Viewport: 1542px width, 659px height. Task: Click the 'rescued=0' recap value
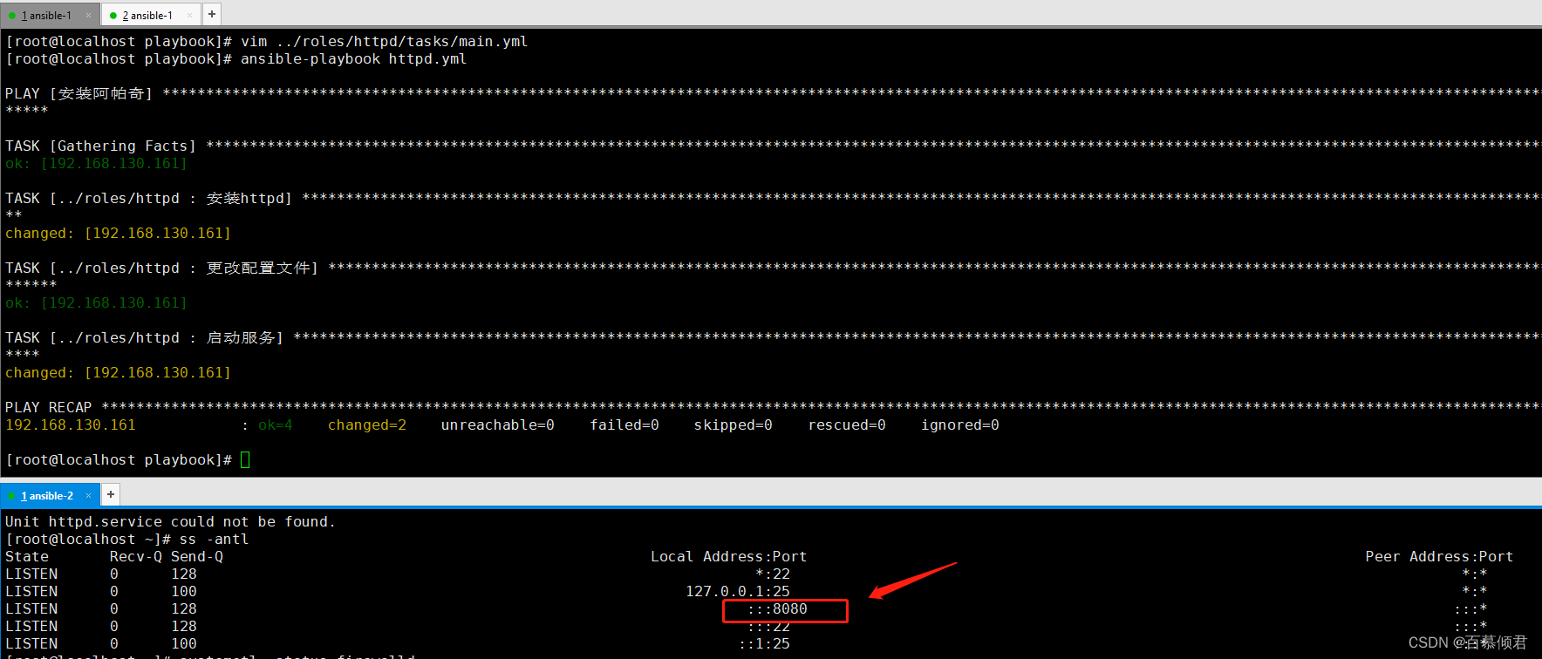(847, 425)
